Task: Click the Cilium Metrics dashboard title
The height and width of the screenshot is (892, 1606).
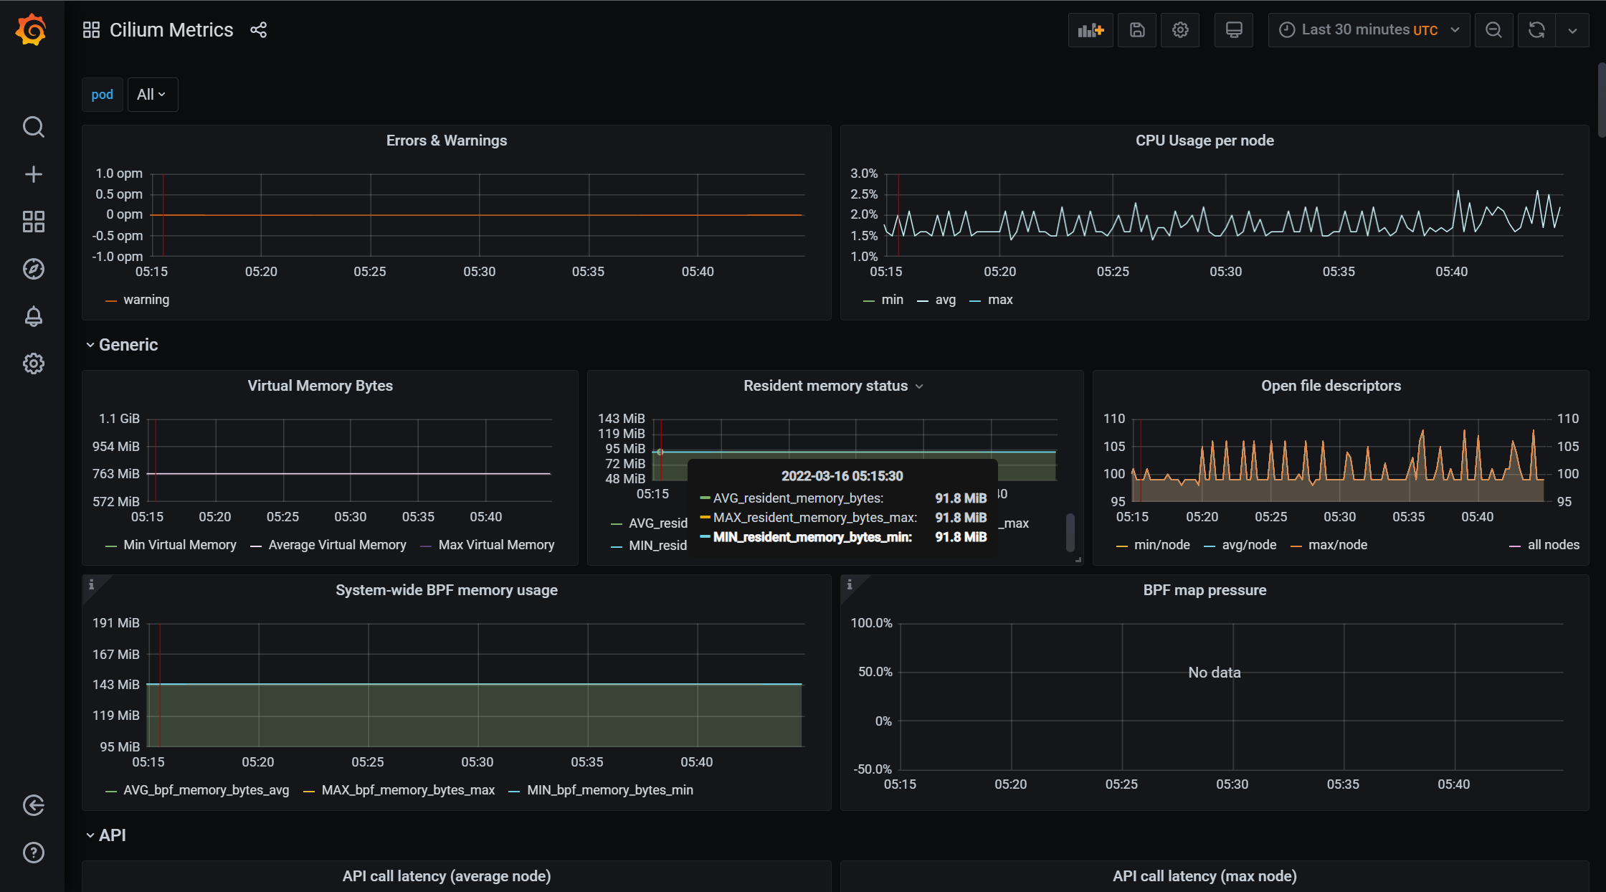Action: (x=171, y=30)
